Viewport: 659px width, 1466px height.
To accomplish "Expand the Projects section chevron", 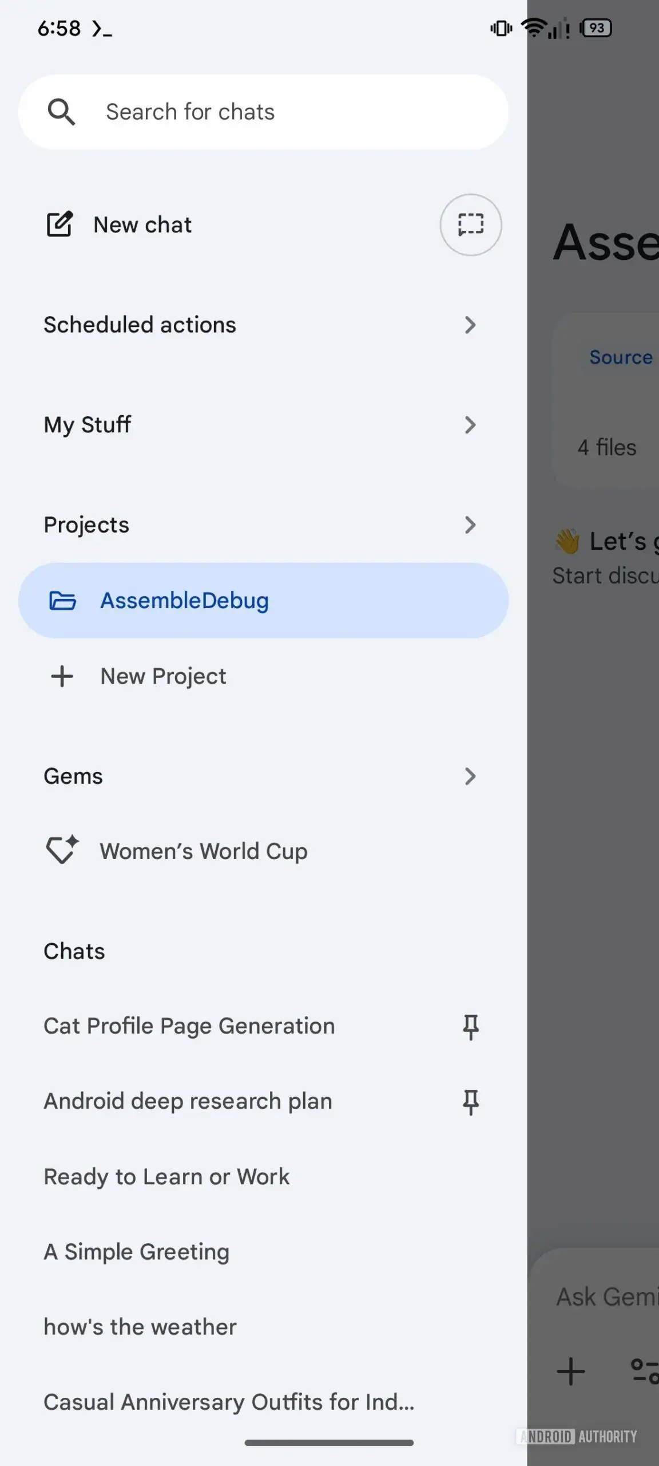I will (470, 525).
